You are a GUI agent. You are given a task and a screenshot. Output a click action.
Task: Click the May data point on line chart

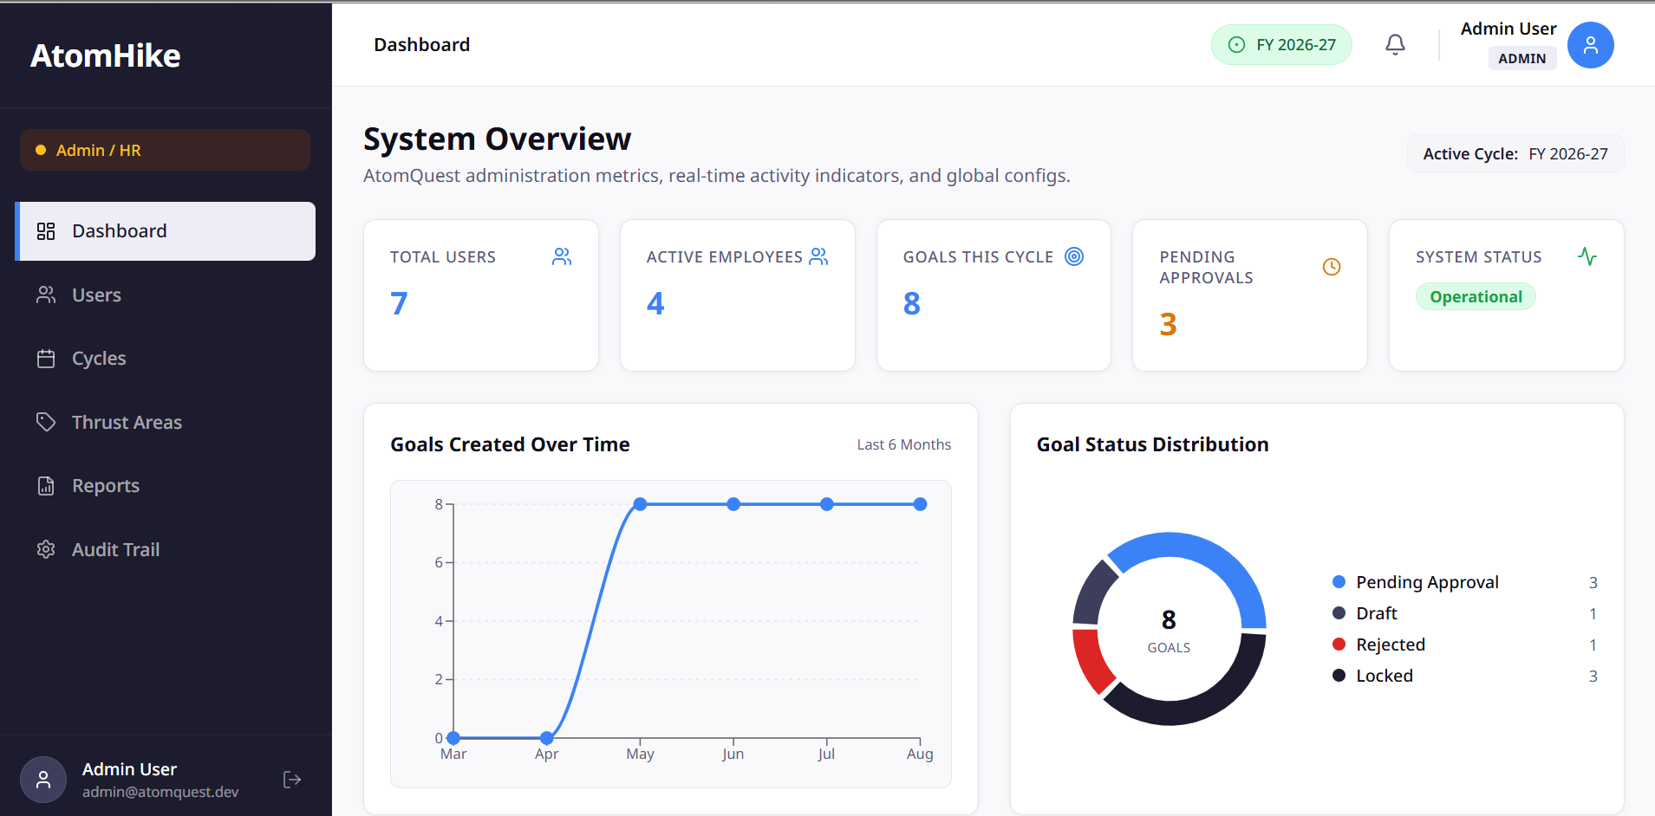pyautogui.click(x=640, y=504)
